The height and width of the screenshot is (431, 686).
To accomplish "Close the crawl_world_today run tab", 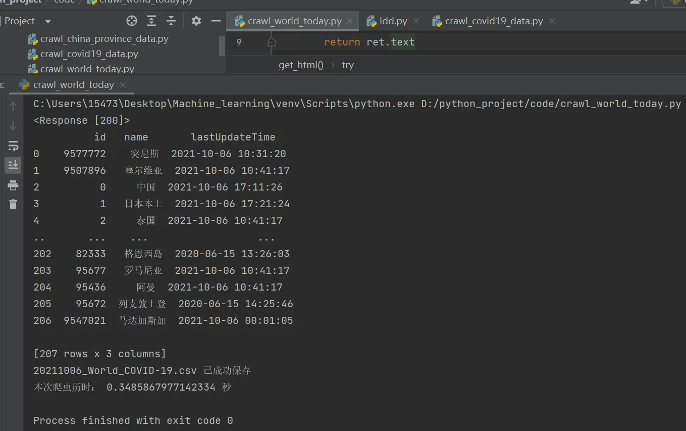I will 122,85.
